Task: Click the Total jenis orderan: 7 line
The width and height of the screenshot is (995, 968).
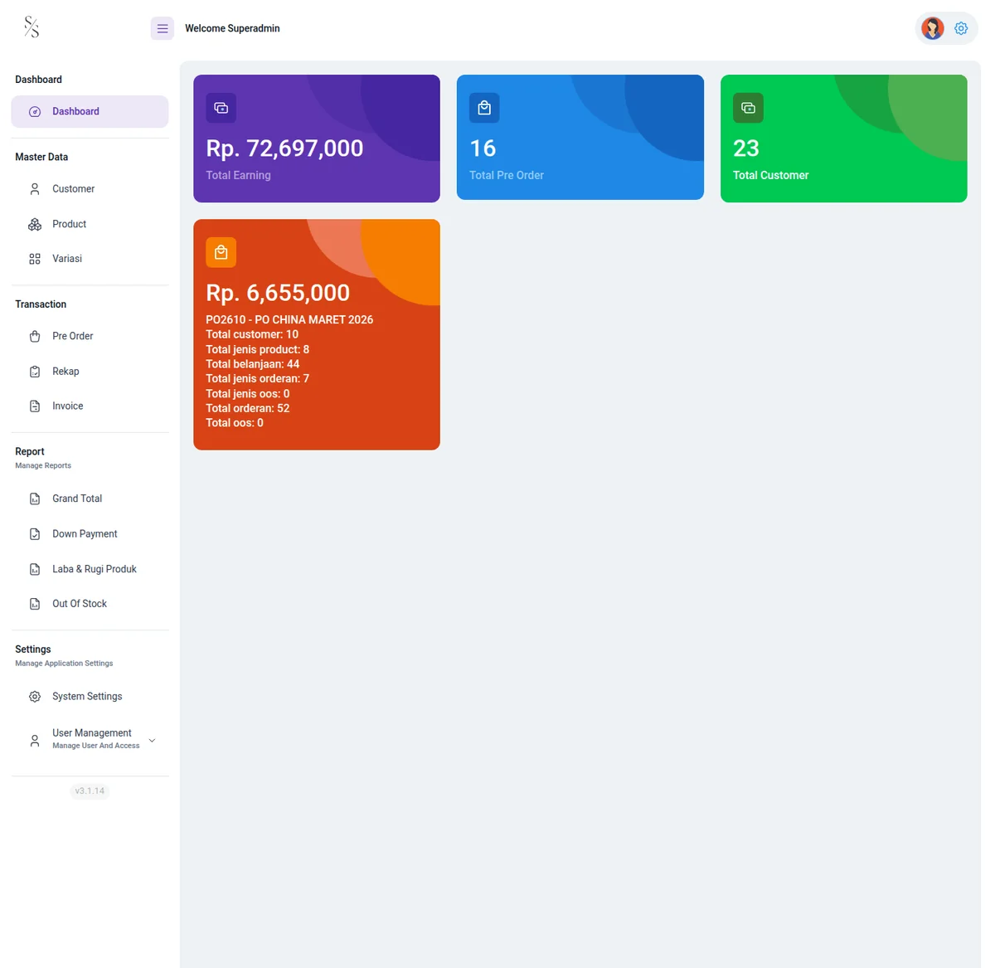Action: coord(258,379)
